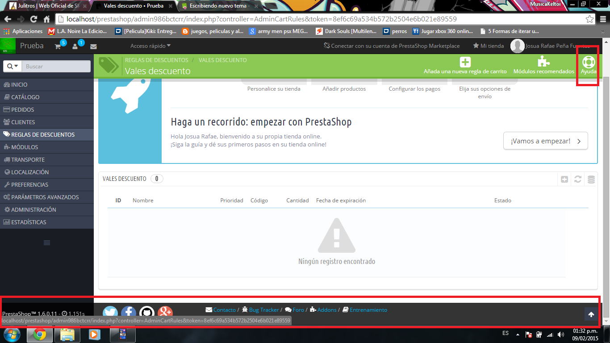Click the user avatar picture
The width and height of the screenshot is (610, 343).
[517, 46]
